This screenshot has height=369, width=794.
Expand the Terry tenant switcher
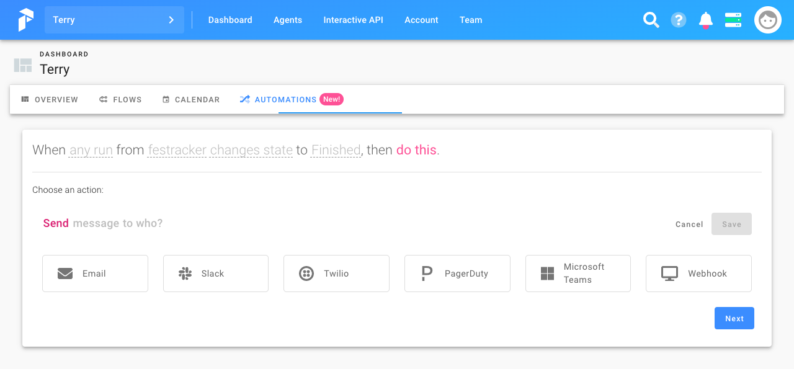pyautogui.click(x=114, y=20)
